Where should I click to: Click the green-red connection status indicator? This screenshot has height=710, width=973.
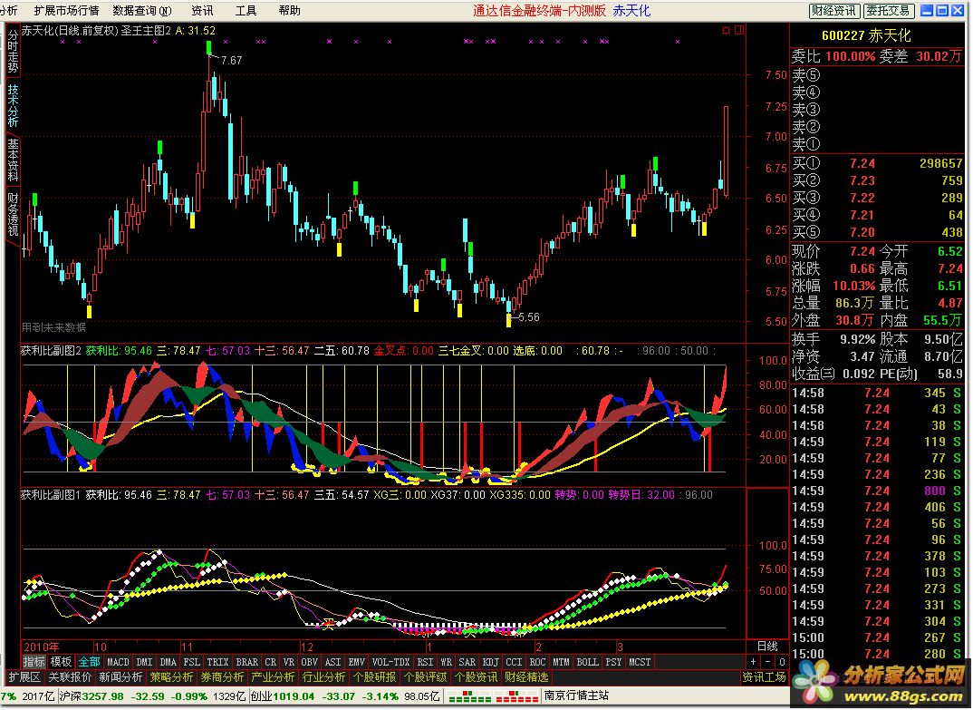tap(494, 697)
